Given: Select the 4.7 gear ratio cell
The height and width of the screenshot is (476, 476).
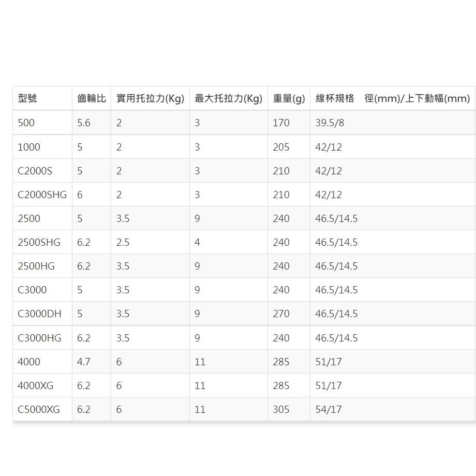Looking at the screenshot, I should point(84,362).
